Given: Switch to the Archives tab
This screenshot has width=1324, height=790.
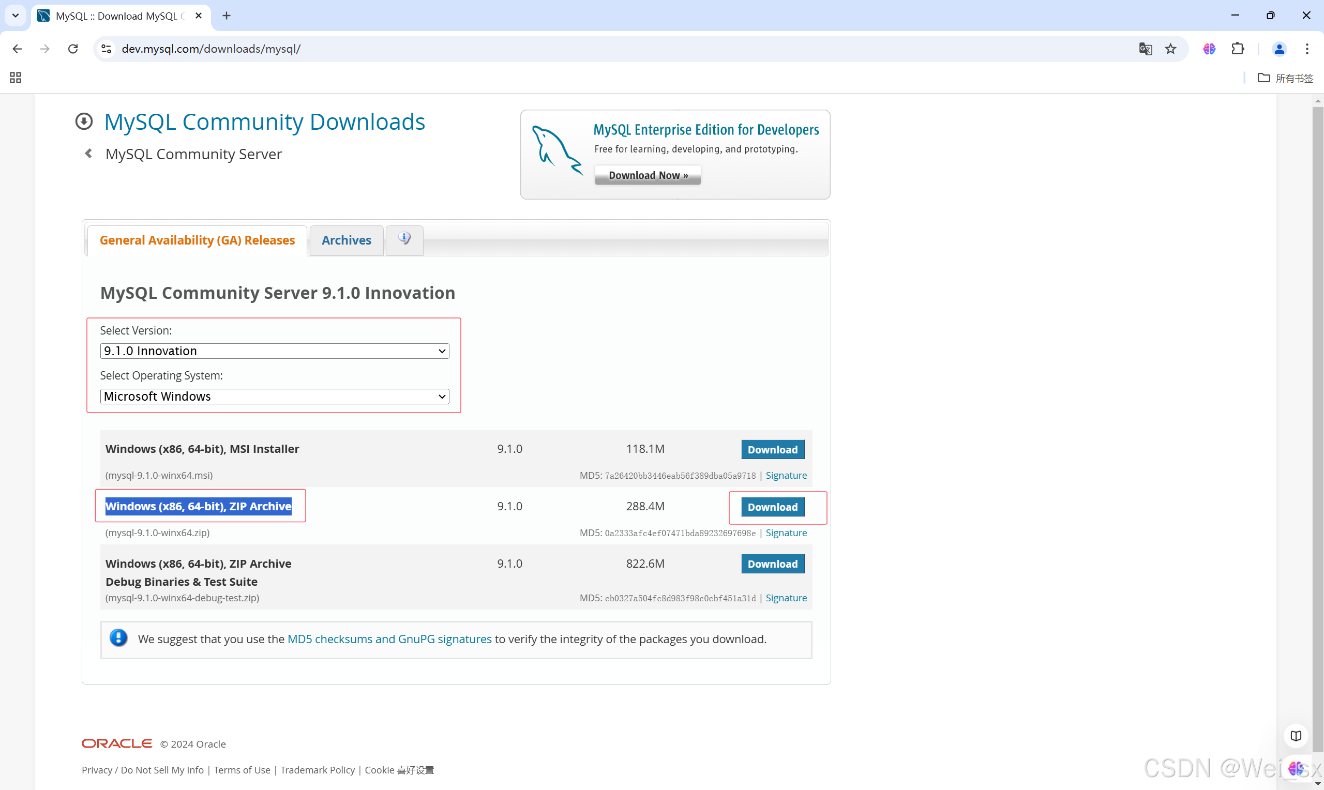Looking at the screenshot, I should [346, 240].
